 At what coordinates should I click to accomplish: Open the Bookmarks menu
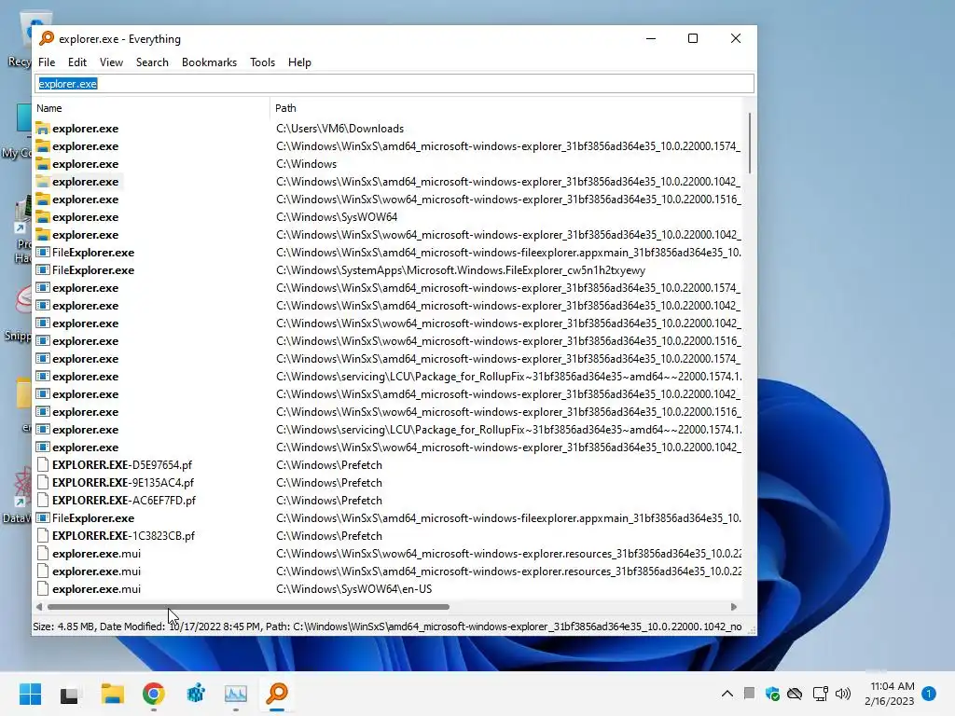(x=210, y=62)
